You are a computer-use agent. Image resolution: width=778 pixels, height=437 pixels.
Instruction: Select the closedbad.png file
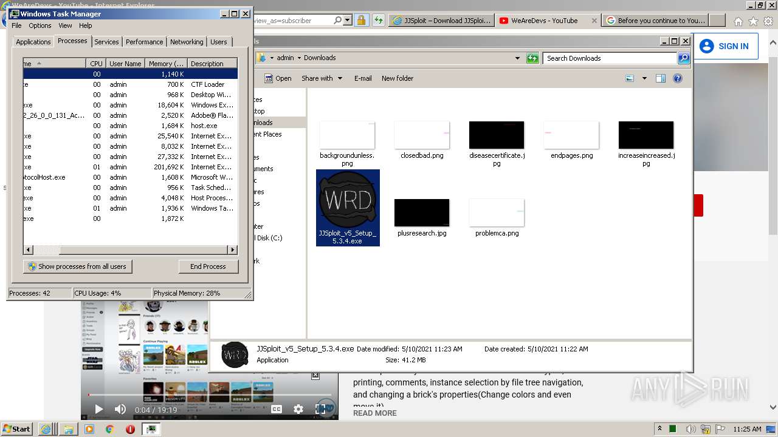tap(422, 140)
